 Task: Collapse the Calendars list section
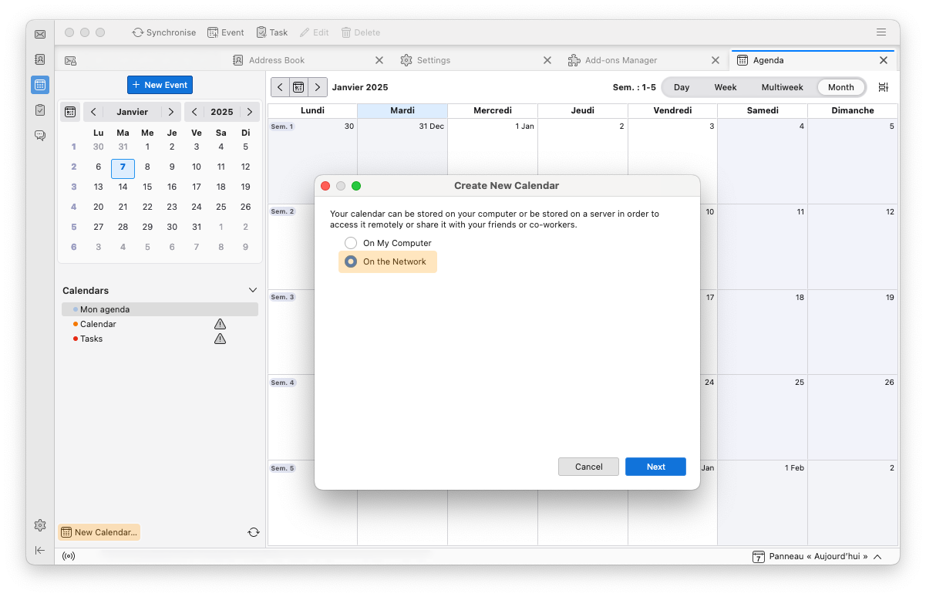(x=253, y=290)
